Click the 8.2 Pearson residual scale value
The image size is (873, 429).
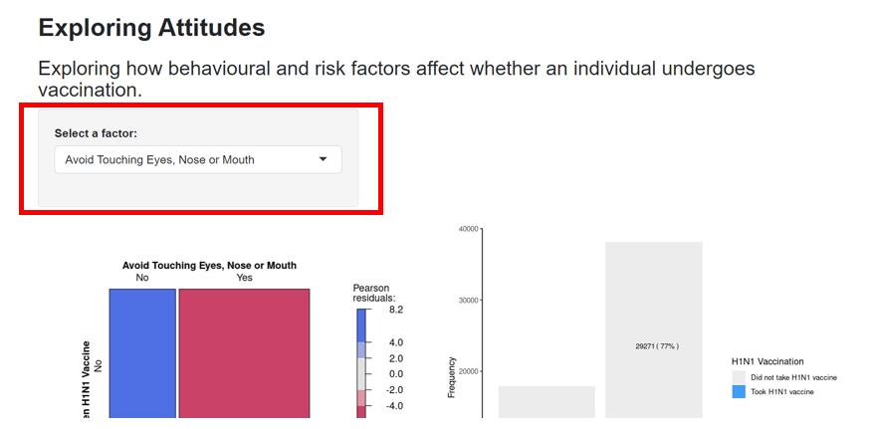(x=396, y=310)
